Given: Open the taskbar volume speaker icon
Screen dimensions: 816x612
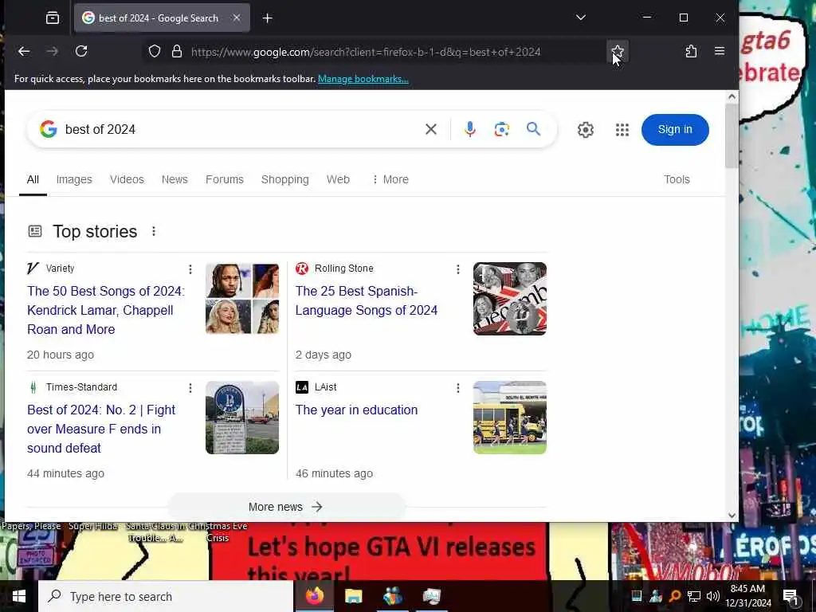Looking at the screenshot, I should (x=713, y=596).
